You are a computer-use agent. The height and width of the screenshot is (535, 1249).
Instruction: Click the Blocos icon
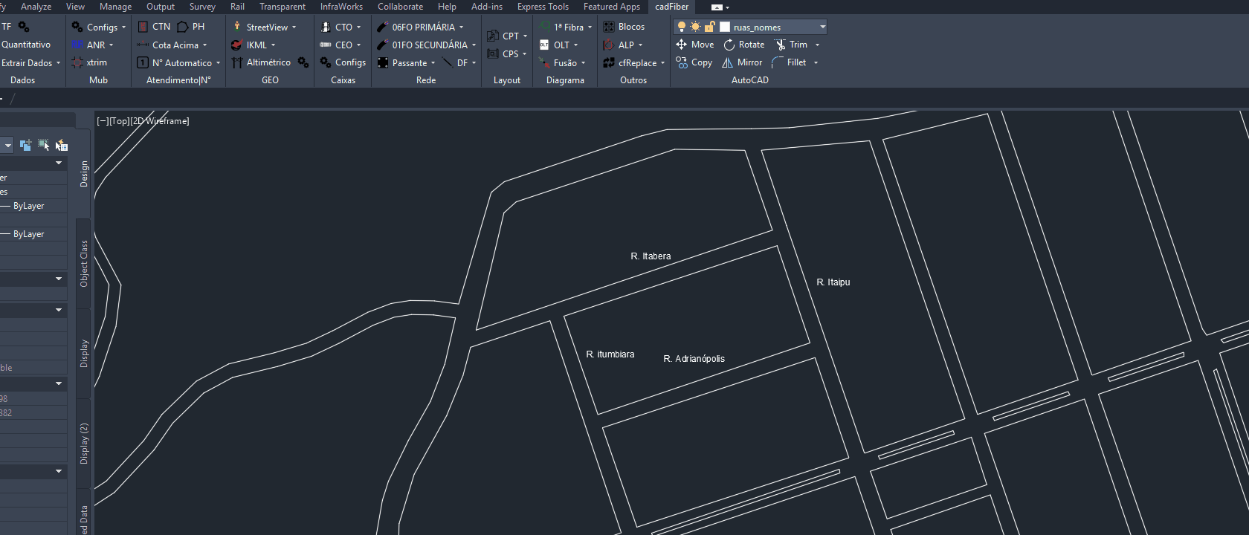pyautogui.click(x=609, y=27)
